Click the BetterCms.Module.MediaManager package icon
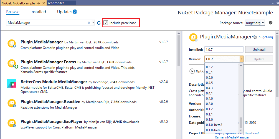The width and height of the screenshot is (279, 139). (x=12, y=83)
